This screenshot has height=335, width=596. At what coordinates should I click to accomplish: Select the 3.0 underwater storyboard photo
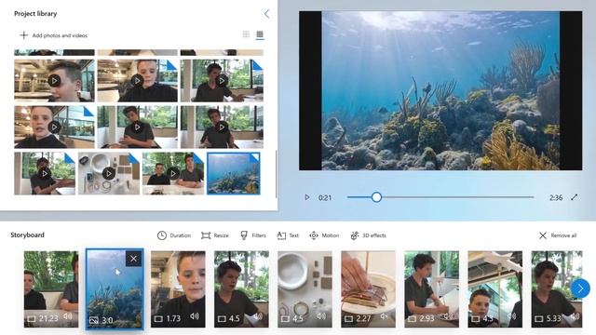[x=115, y=289]
